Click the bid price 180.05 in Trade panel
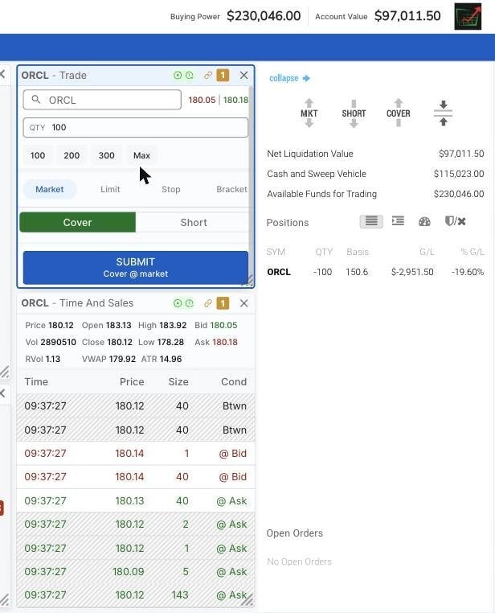 [x=202, y=100]
